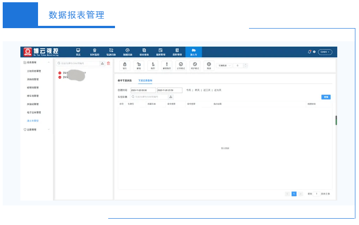Filter by 近三天 quick link
The width and height of the screenshot is (359, 225).
(207, 90)
